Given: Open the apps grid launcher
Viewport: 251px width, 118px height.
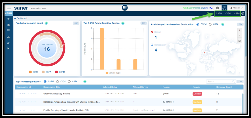Looking at the screenshot, I should tap(125, 8).
